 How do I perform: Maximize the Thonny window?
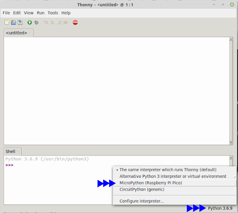pos(223,4)
